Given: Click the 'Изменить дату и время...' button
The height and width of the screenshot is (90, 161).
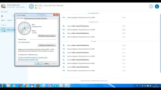Looking at the screenshot, I should (47, 36).
